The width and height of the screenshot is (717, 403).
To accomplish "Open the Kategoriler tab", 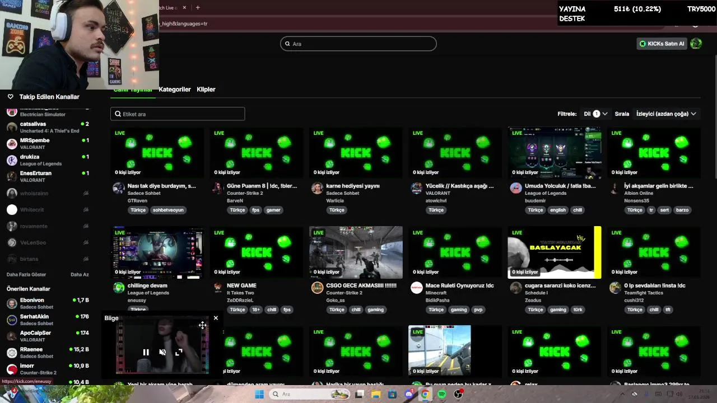I will click(x=175, y=90).
